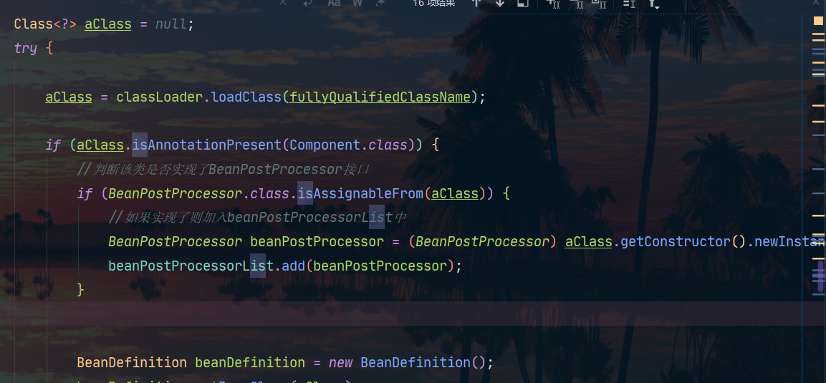Add selection for next occurrence icon

point(554,4)
